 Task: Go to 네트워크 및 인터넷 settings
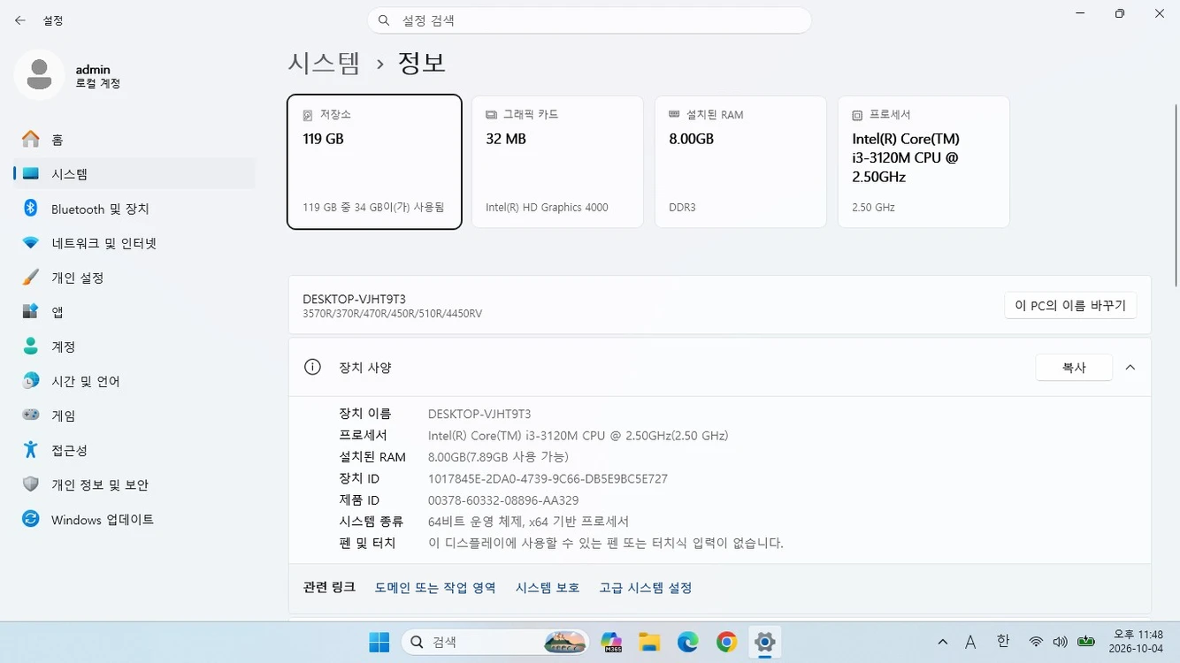pos(134,243)
